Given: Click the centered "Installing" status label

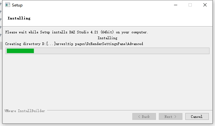Looking at the screenshot, I should point(107,38).
